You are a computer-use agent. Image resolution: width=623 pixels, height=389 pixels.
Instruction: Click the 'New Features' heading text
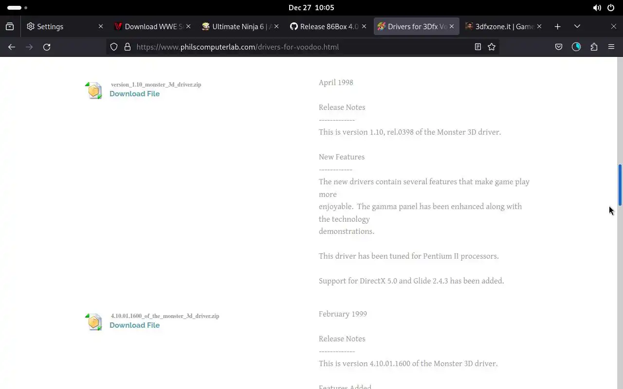342,157
